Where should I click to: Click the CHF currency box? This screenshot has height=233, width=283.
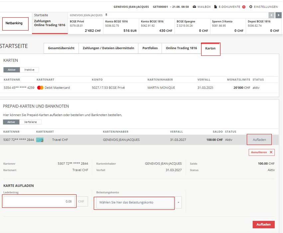(81, 201)
